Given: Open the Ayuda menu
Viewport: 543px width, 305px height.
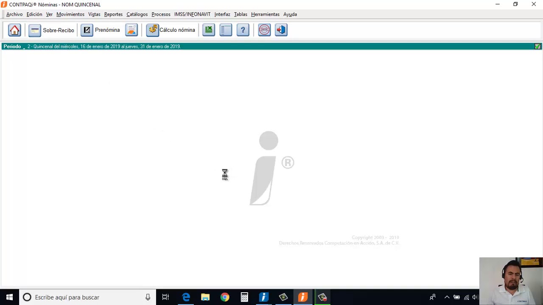Looking at the screenshot, I should click(x=290, y=14).
